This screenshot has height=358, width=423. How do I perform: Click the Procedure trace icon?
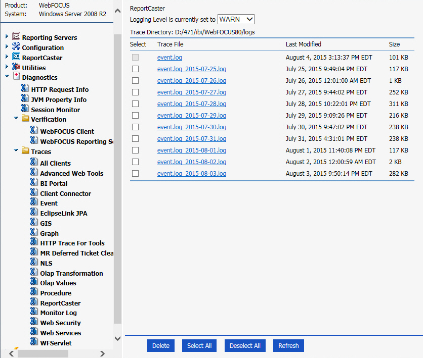[x=34, y=291]
